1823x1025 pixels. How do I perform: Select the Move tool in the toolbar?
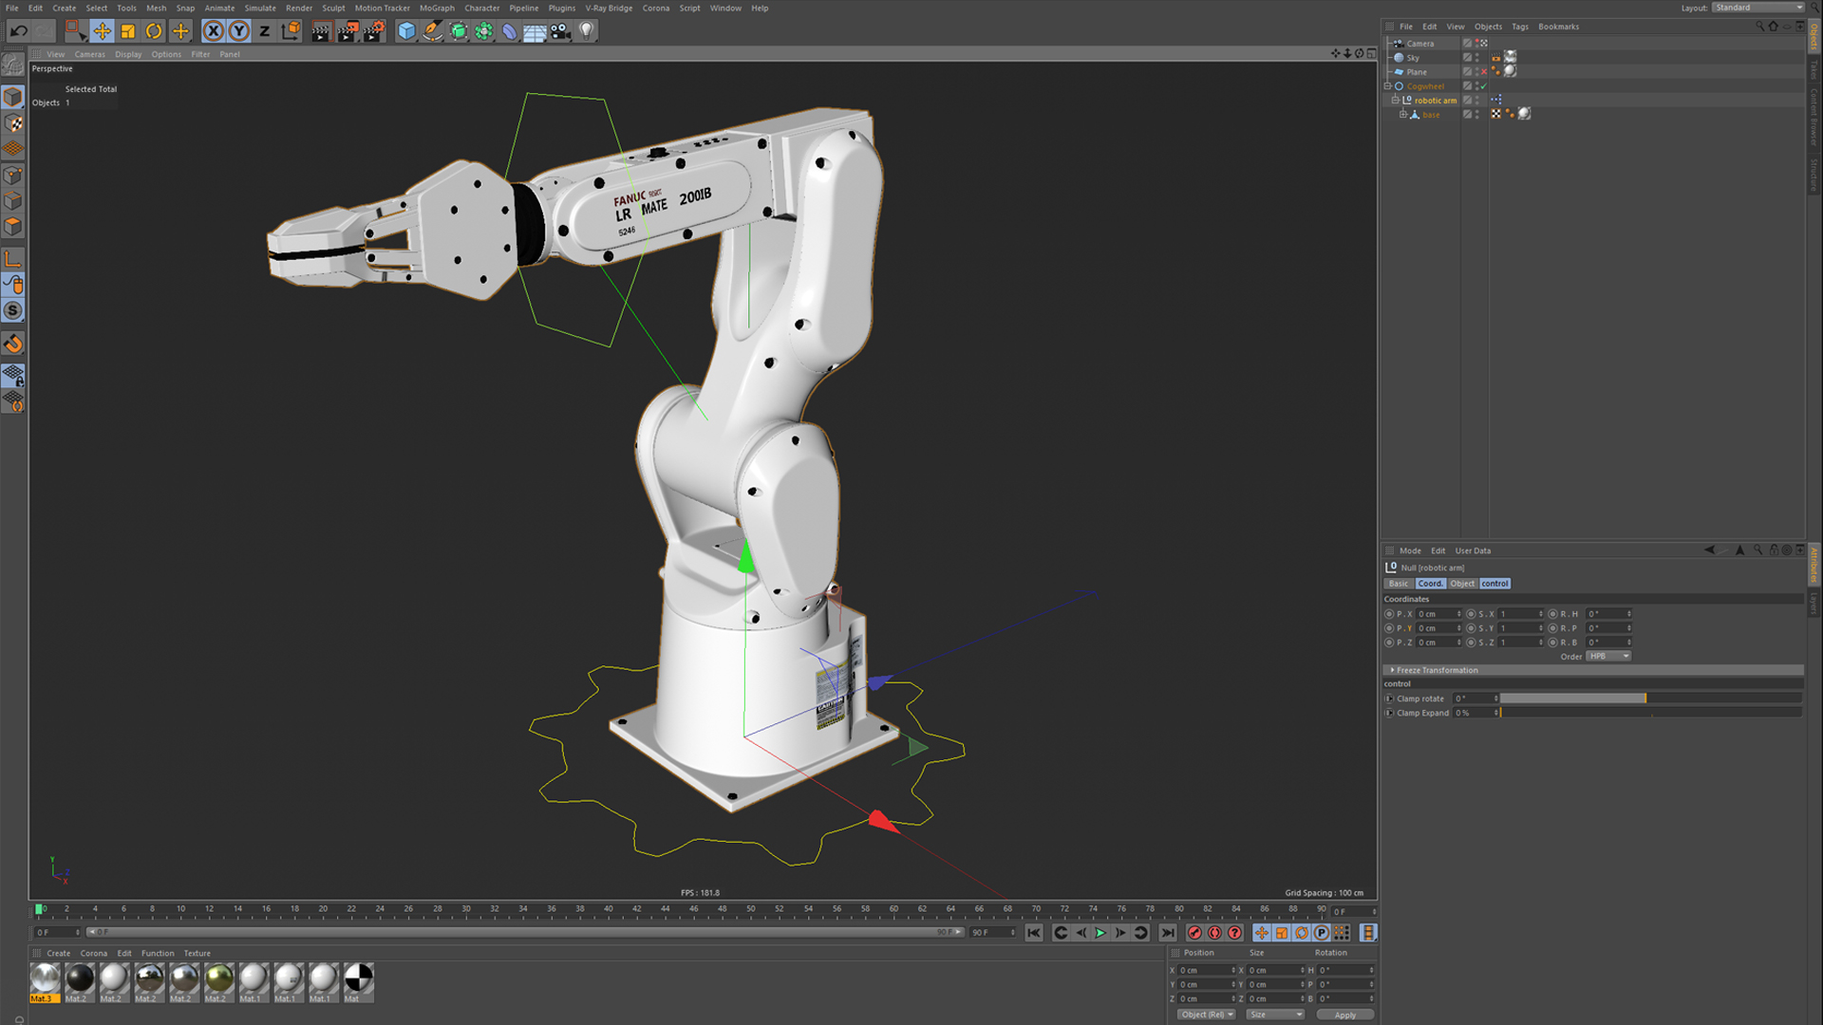[103, 30]
